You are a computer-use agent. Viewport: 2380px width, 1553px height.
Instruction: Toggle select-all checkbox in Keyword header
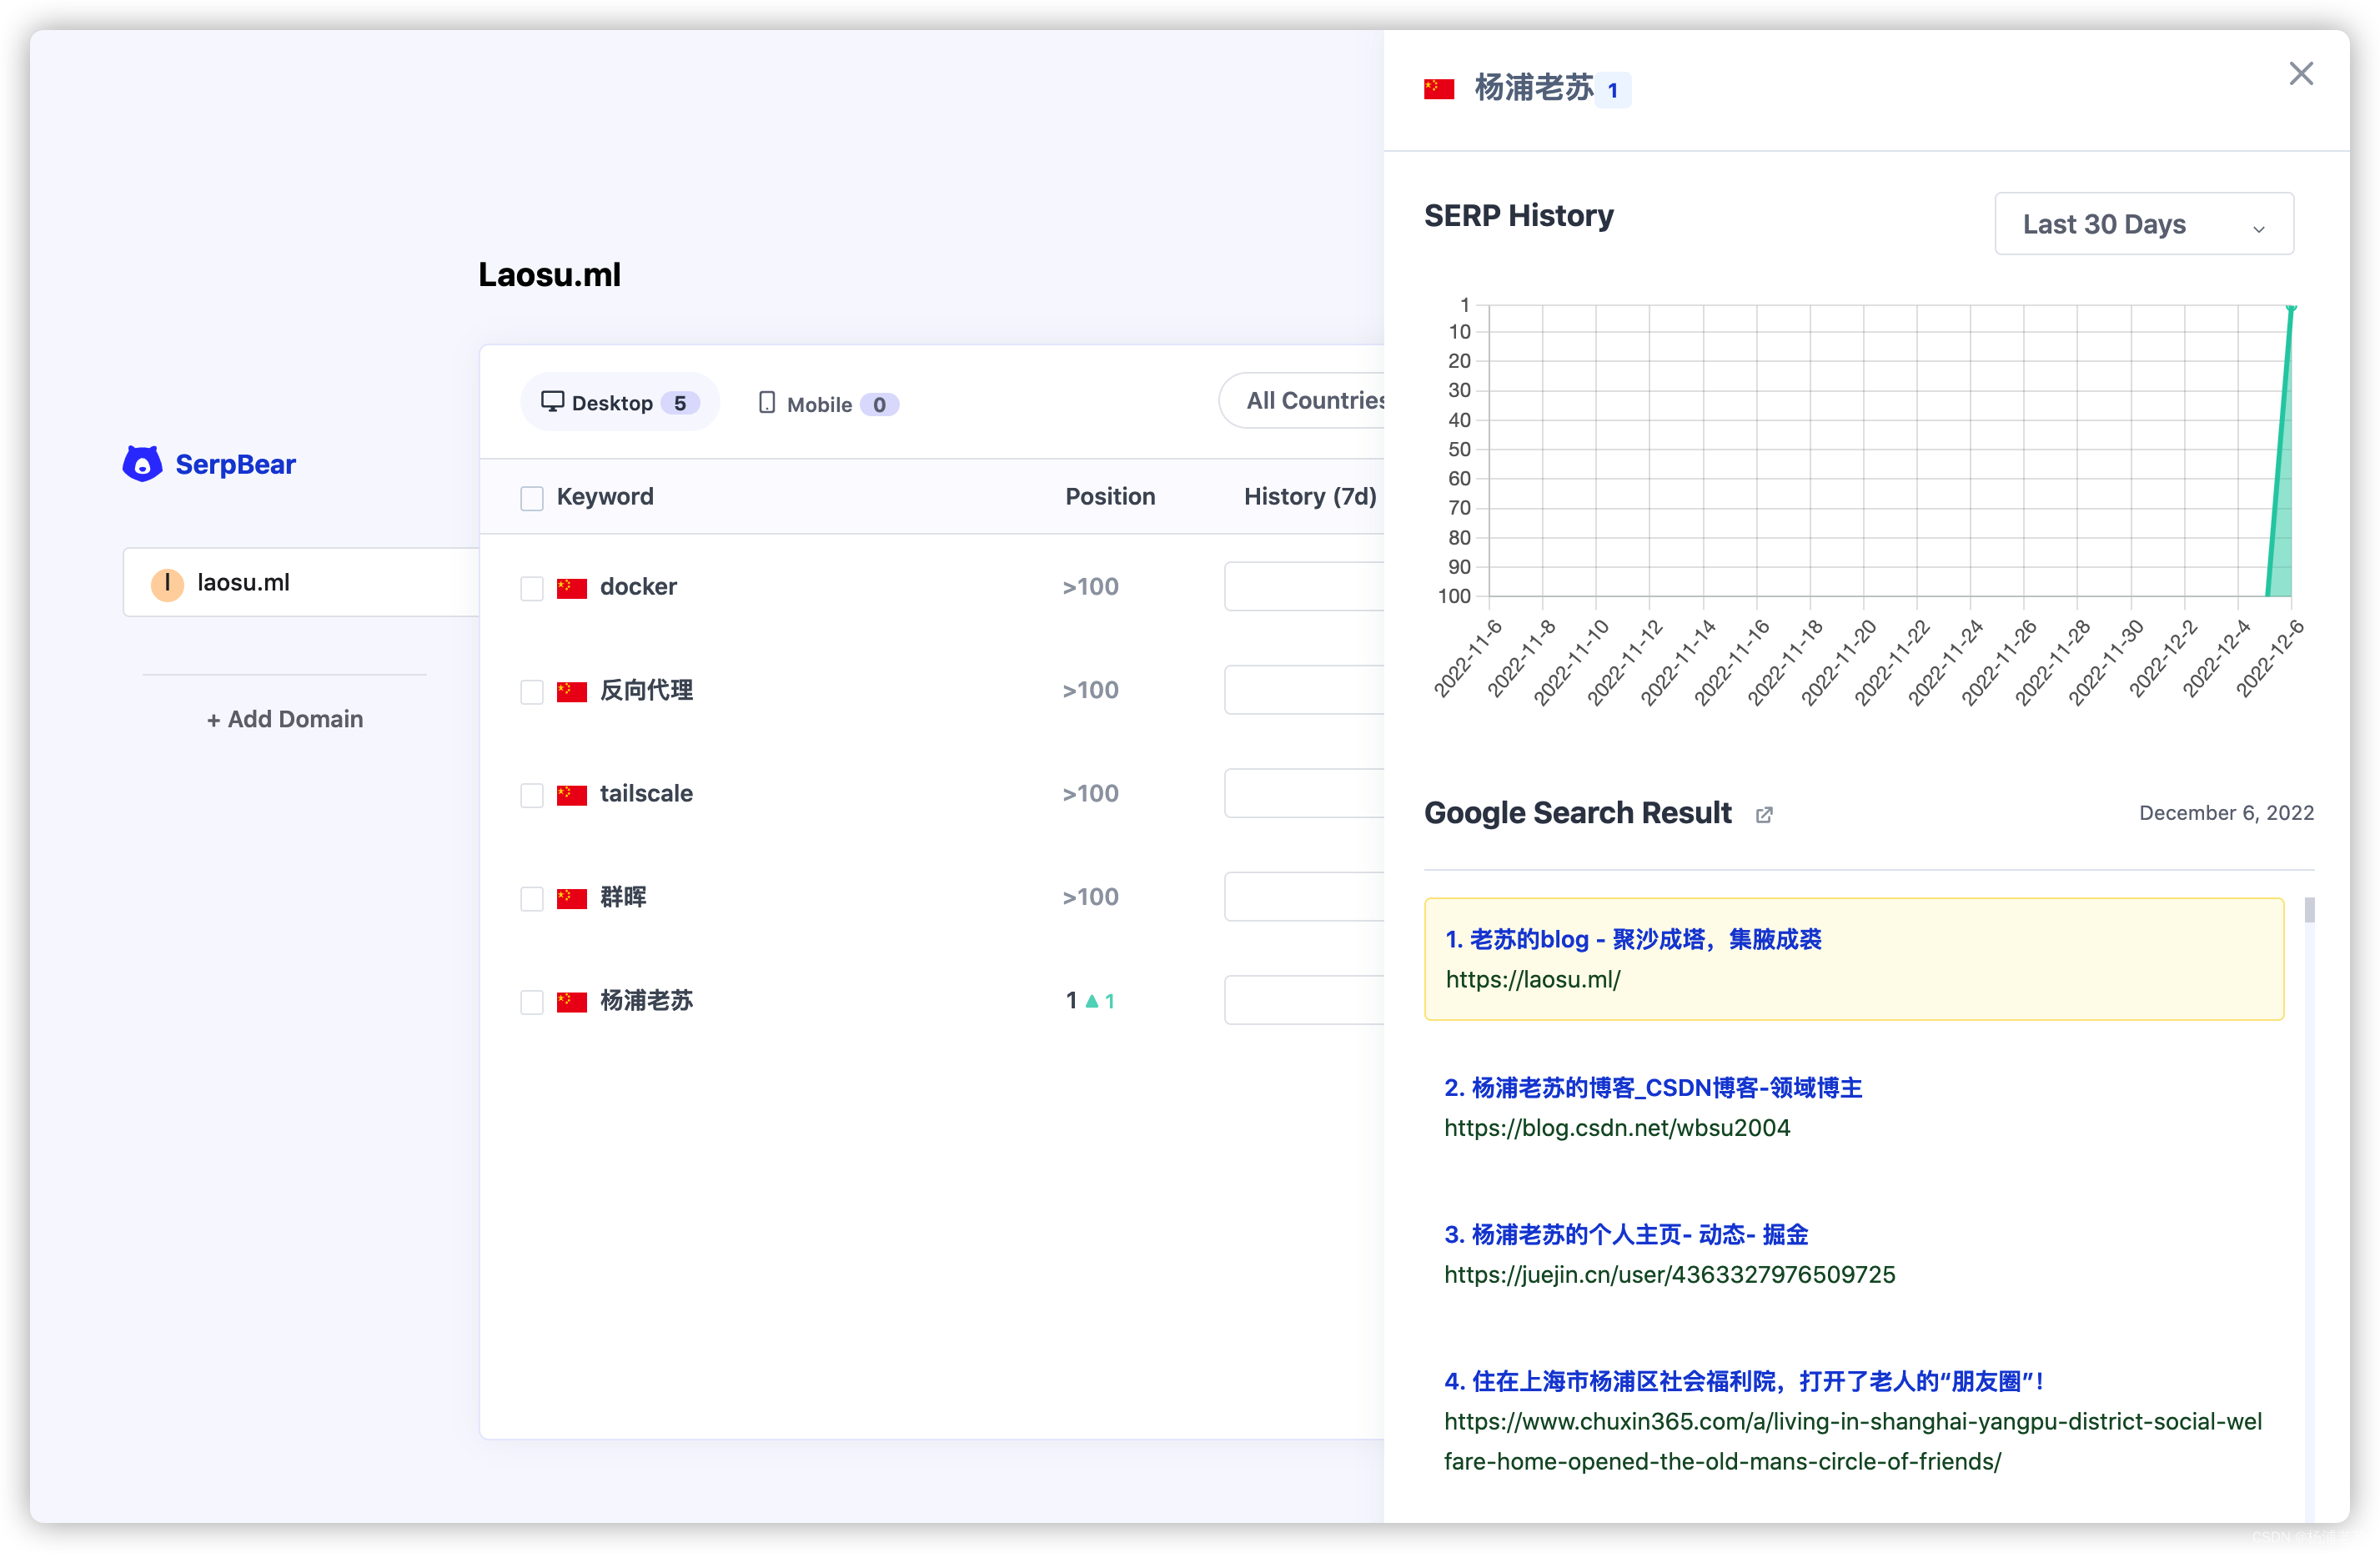click(x=532, y=498)
